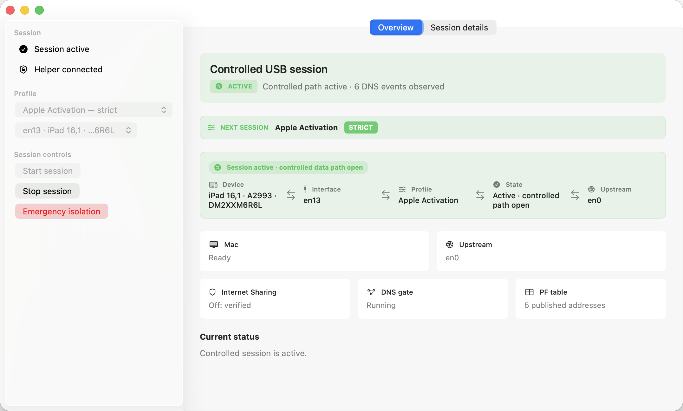Click the Interface plug icon
This screenshot has width=683, height=411.
click(305, 189)
